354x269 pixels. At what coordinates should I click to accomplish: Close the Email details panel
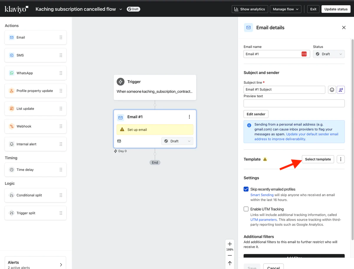pyautogui.click(x=344, y=27)
